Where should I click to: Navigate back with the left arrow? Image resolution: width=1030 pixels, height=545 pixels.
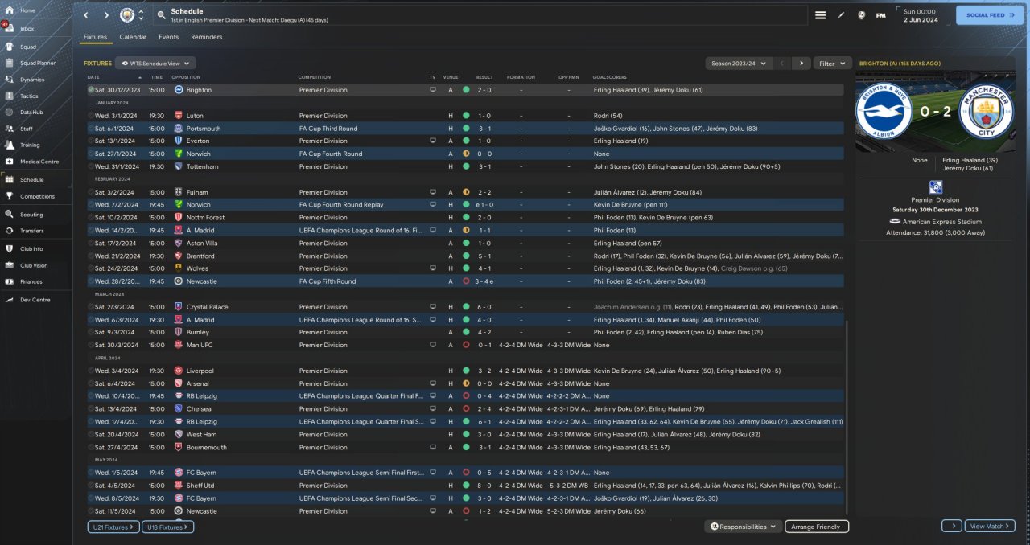point(86,15)
